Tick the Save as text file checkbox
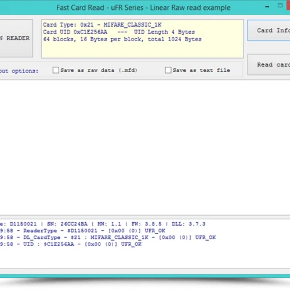Image resolution: width=290 pixels, height=290 pixels. point(168,70)
